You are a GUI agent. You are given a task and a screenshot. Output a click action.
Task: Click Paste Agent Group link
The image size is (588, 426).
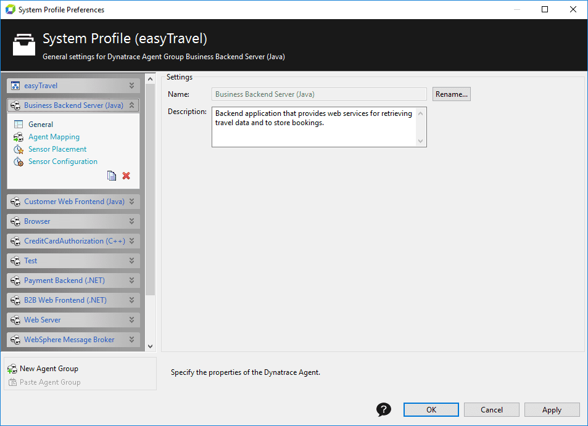pos(50,382)
